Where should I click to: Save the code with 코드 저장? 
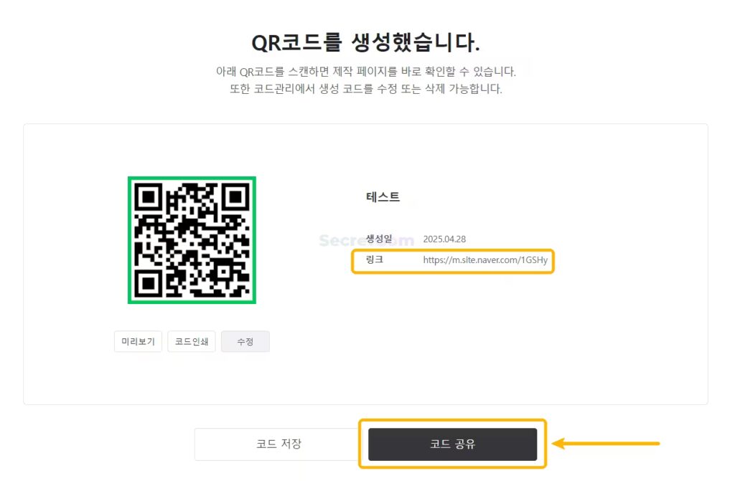click(x=278, y=444)
